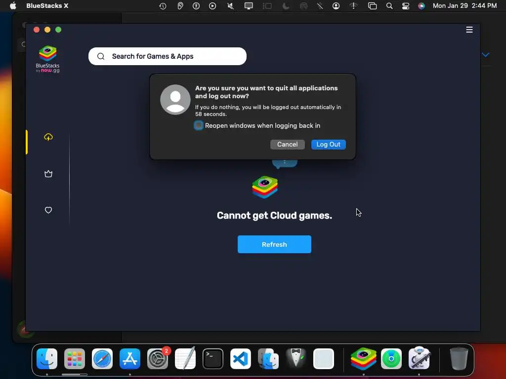Click the BlueStacks mascot icon above error message
This screenshot has width=506, height=379.
pyautogui.click(x=265, y=187)
